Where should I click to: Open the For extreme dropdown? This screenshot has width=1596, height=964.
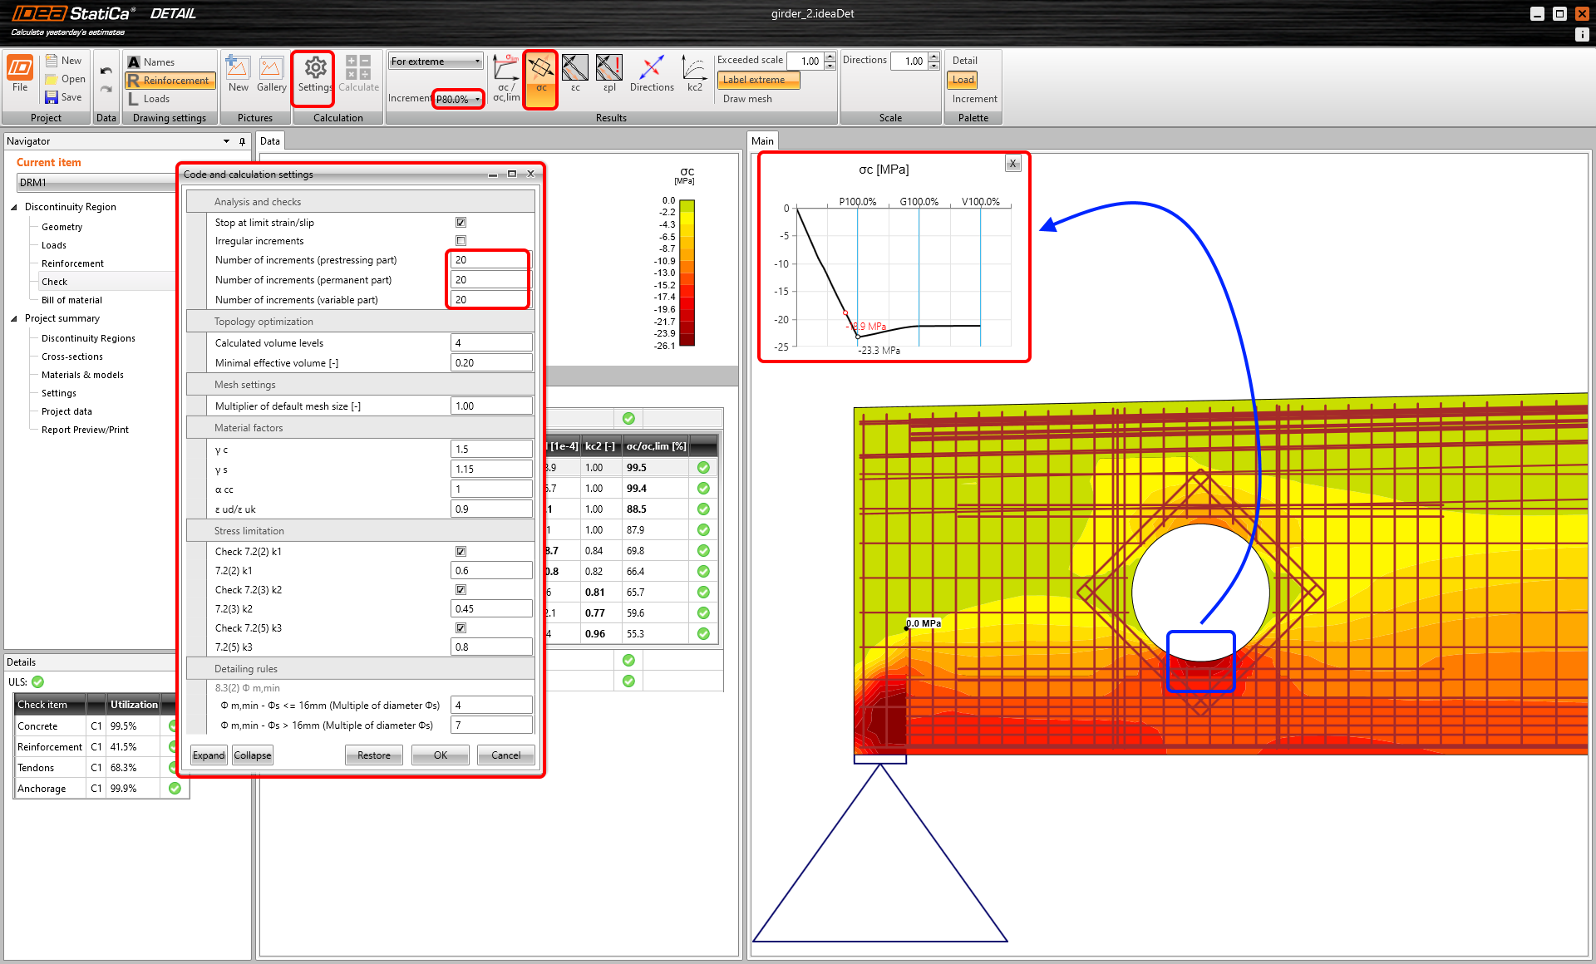tap(435, 61)
